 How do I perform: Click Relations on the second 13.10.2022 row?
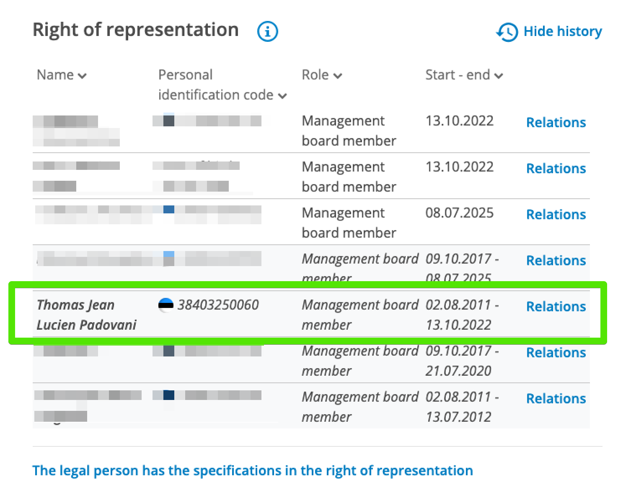tap(556, 168)
